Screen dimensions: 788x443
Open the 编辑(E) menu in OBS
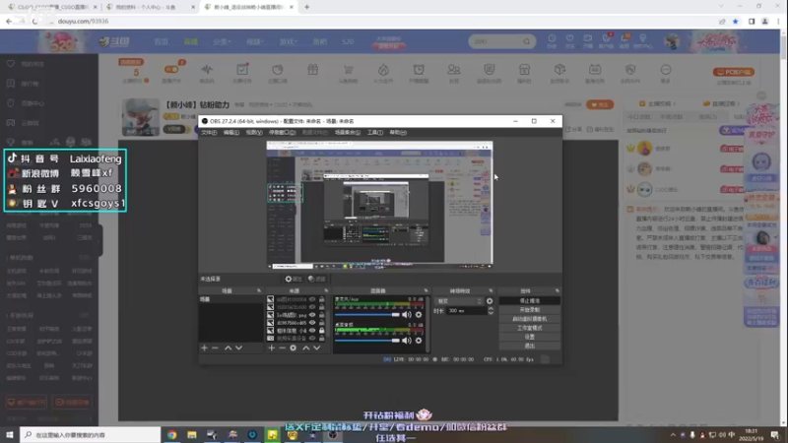[x=231, y=133]
